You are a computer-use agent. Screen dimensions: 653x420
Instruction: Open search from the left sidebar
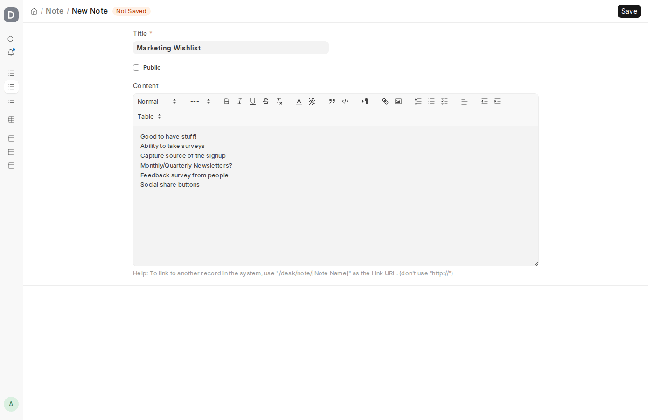tap(11, 39)
